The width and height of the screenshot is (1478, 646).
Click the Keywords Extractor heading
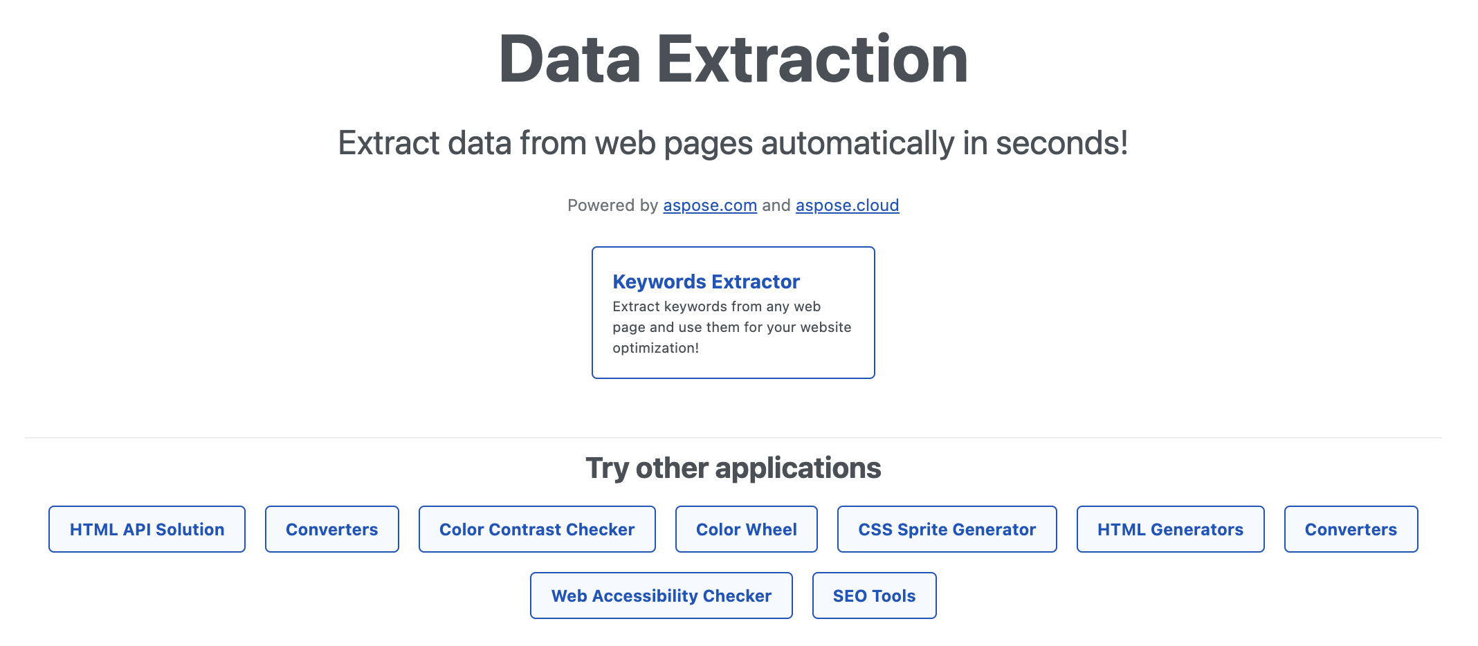click(705, 282)
